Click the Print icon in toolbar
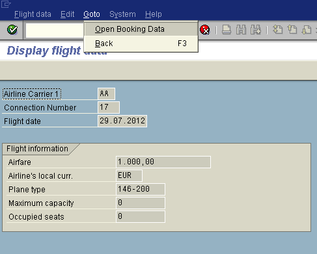 point(227,30)
